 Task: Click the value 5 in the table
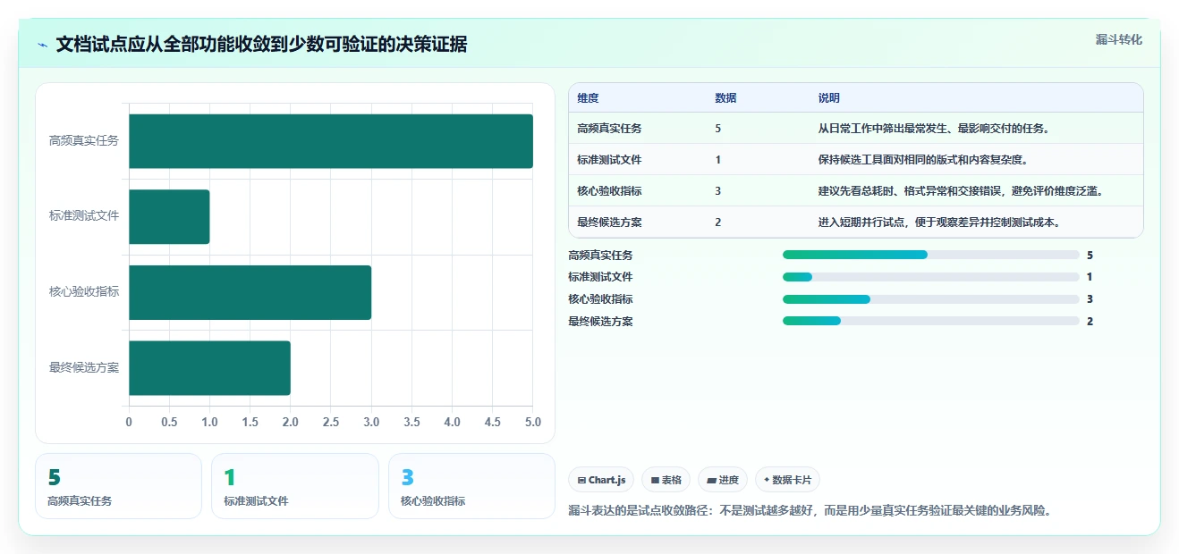(x=718, y=129)
